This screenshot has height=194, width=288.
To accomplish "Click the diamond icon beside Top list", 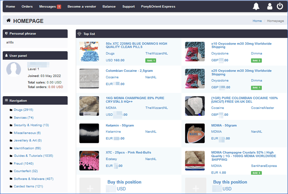I will (x=79, y=34).
